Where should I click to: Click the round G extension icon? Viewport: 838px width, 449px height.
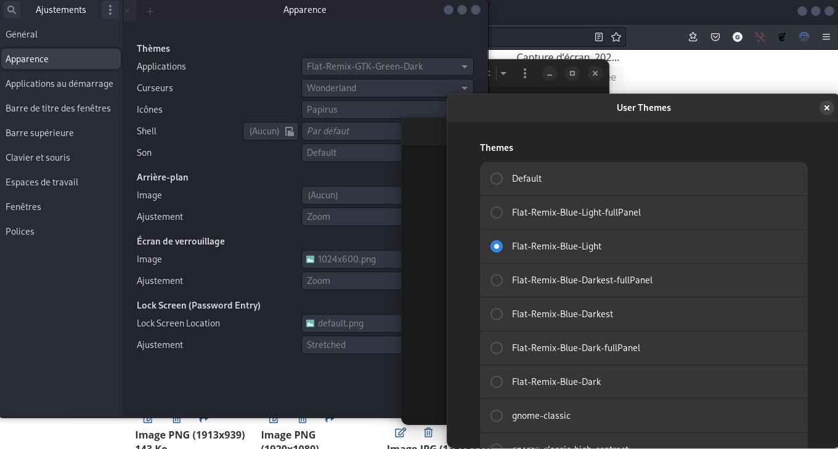click(738, 37)
